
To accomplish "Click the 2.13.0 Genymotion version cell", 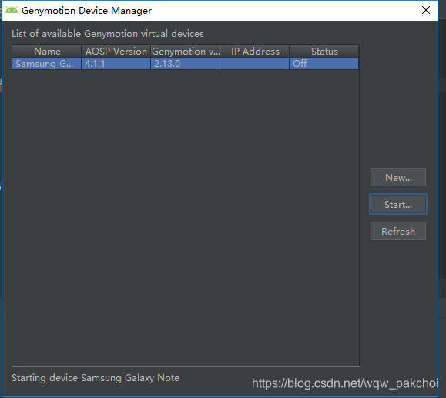I will 185,64.
